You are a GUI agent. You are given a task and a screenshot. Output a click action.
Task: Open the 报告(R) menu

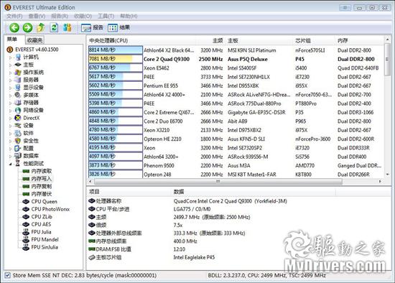(60, 17)
